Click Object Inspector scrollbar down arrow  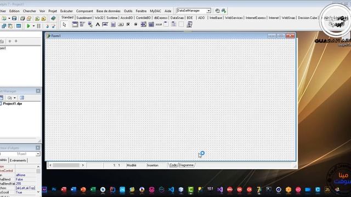[x=38, y=192]
